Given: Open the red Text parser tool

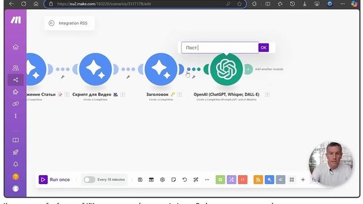Looking at the screenshot, I should click(x=243, y=180).
